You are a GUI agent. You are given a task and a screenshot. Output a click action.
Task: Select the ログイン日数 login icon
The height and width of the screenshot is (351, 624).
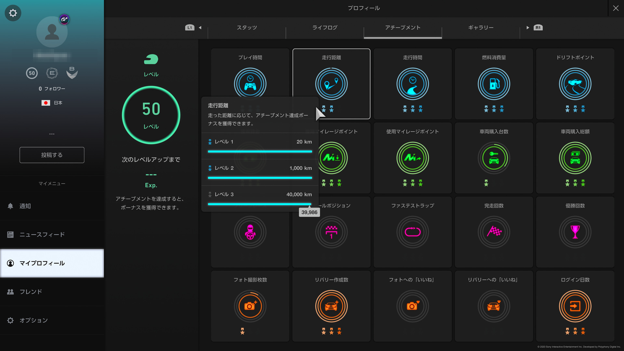575,306
